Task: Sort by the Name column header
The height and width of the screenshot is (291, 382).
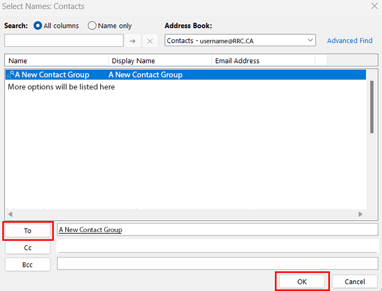Action: 57,61
